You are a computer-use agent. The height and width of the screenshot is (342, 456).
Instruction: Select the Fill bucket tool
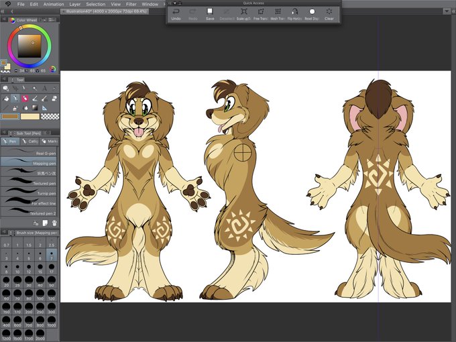pos(6,99)
